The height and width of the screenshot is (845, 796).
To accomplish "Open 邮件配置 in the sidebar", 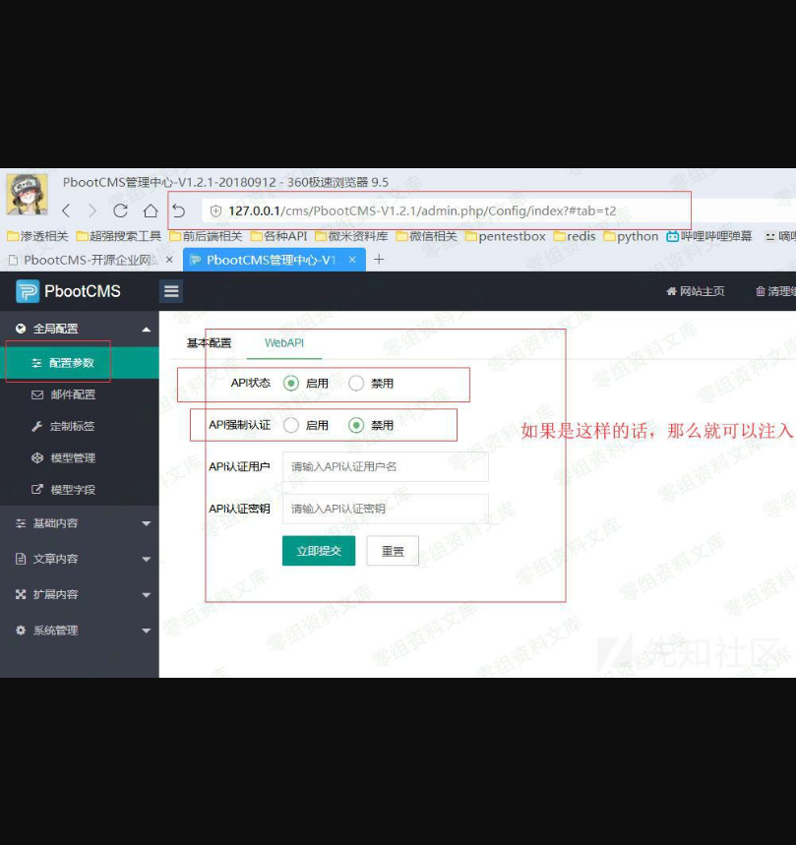I will coord(73,394).
